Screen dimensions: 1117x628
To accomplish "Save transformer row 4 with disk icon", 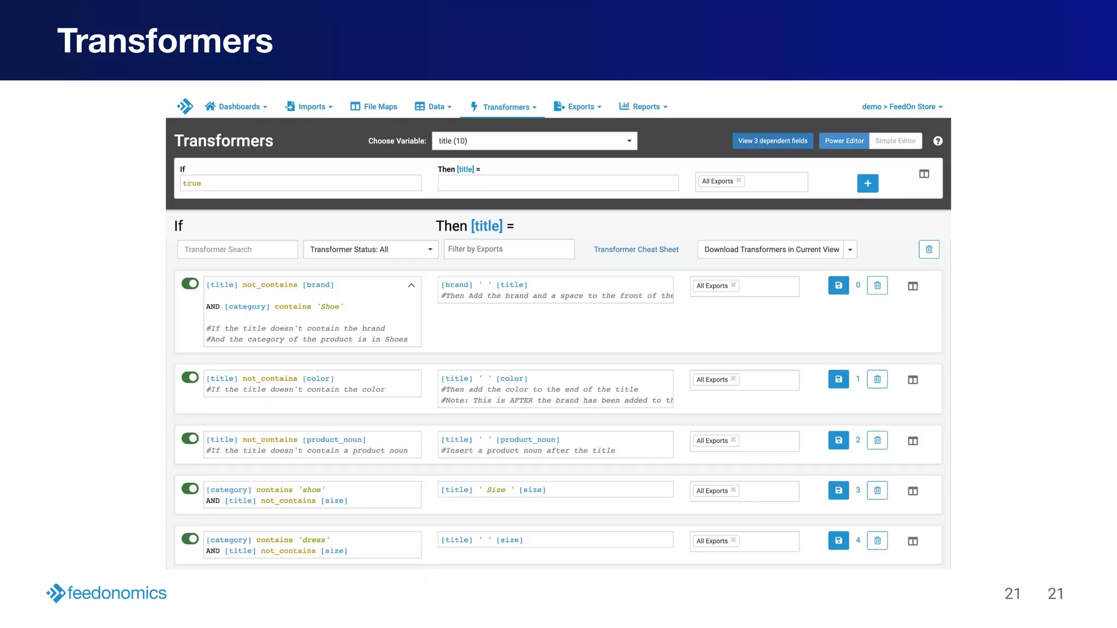I will point(838,541).
